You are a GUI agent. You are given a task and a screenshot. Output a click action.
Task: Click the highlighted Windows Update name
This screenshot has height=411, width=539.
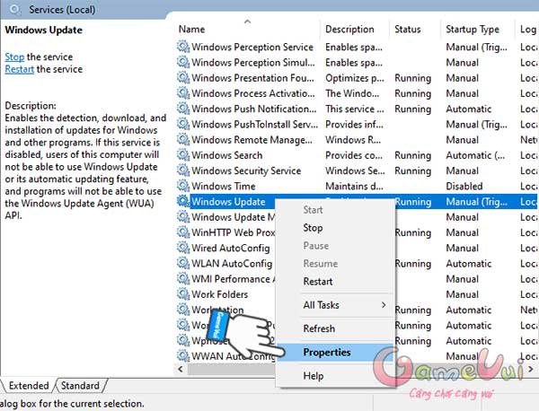coord(228,202)
